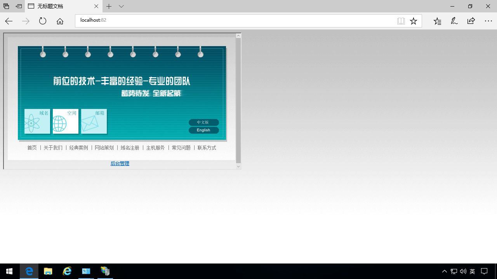Open the 邮箱 envelope icon tile

click(x=94, y=121)
